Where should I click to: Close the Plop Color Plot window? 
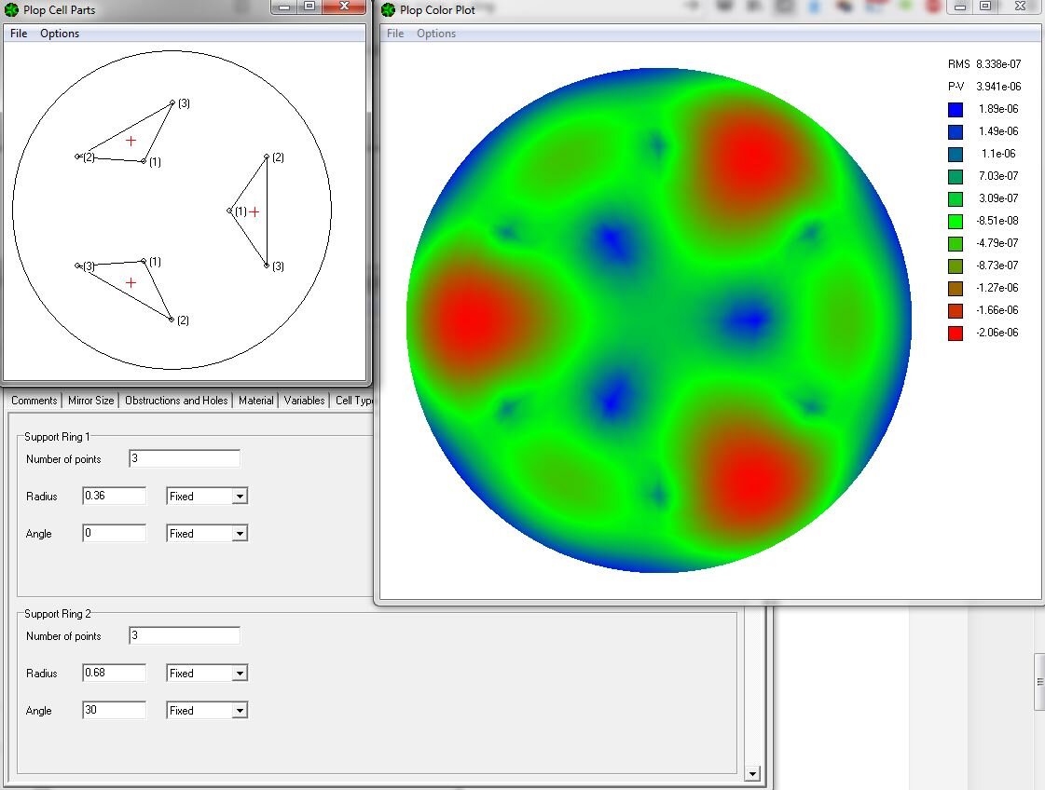(1021, 7)
